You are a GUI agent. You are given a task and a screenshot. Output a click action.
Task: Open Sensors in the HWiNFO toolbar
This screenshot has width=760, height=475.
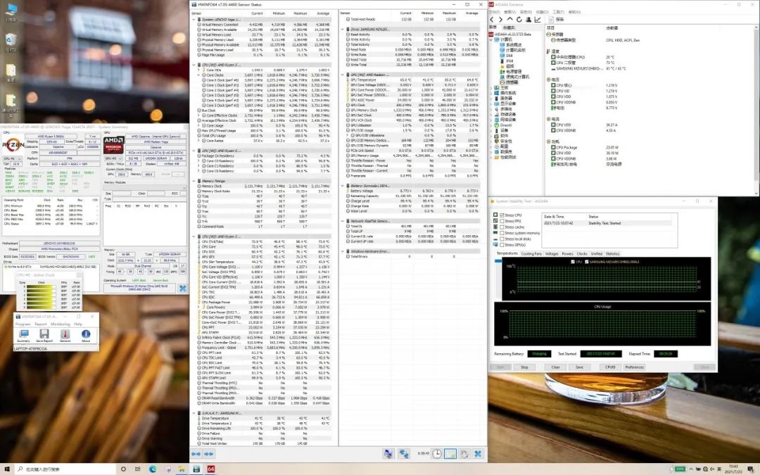click(65, 334)
